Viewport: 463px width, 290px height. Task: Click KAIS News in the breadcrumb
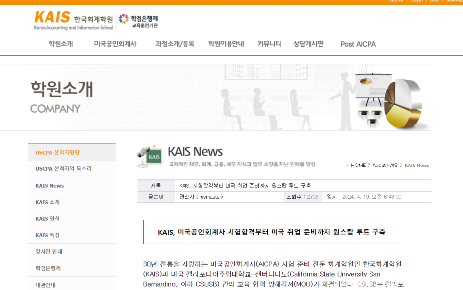click(417, 165)
